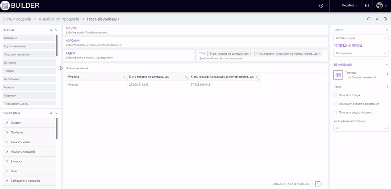This screenshot has height=189, width=391.
Task: Expand the Оборот indicator group
Action: [x=7, y=123]
